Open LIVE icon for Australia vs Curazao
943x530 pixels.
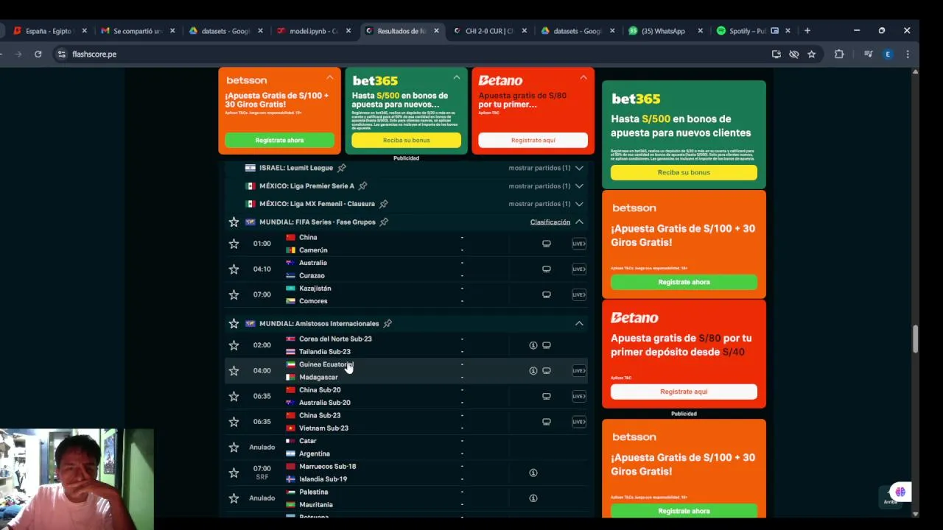(579, 269)
